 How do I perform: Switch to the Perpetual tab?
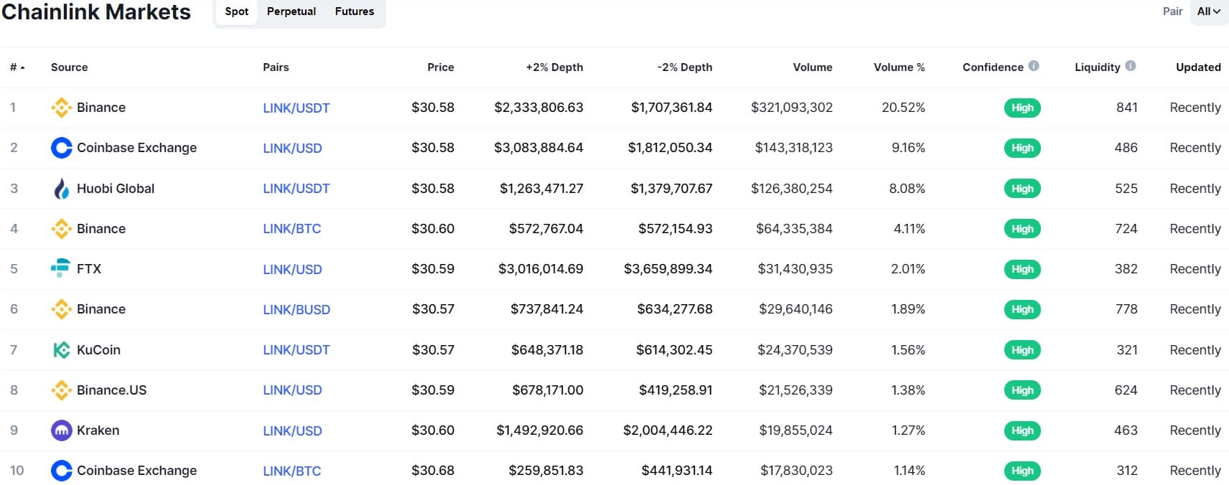tap(291, 11)
